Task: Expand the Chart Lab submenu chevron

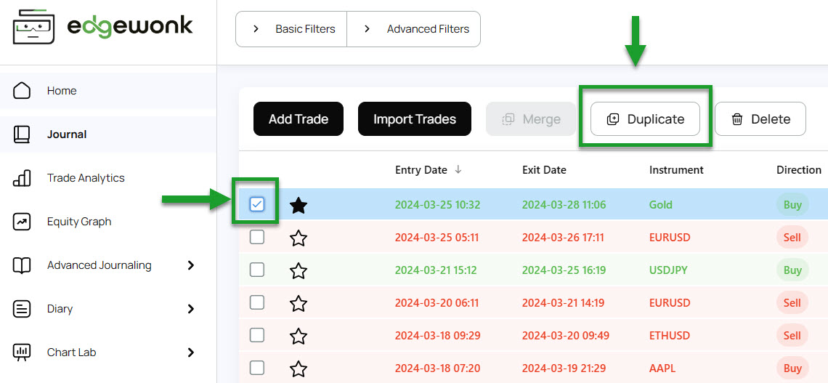Action: pos(191,352)
